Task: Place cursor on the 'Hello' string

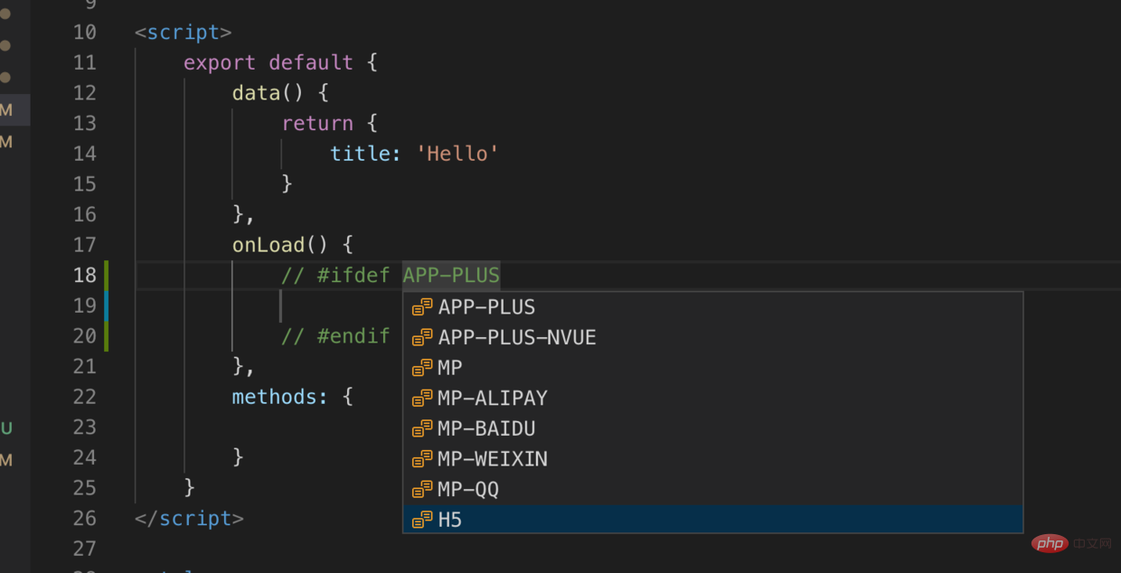Action: (x=457, y=154)
